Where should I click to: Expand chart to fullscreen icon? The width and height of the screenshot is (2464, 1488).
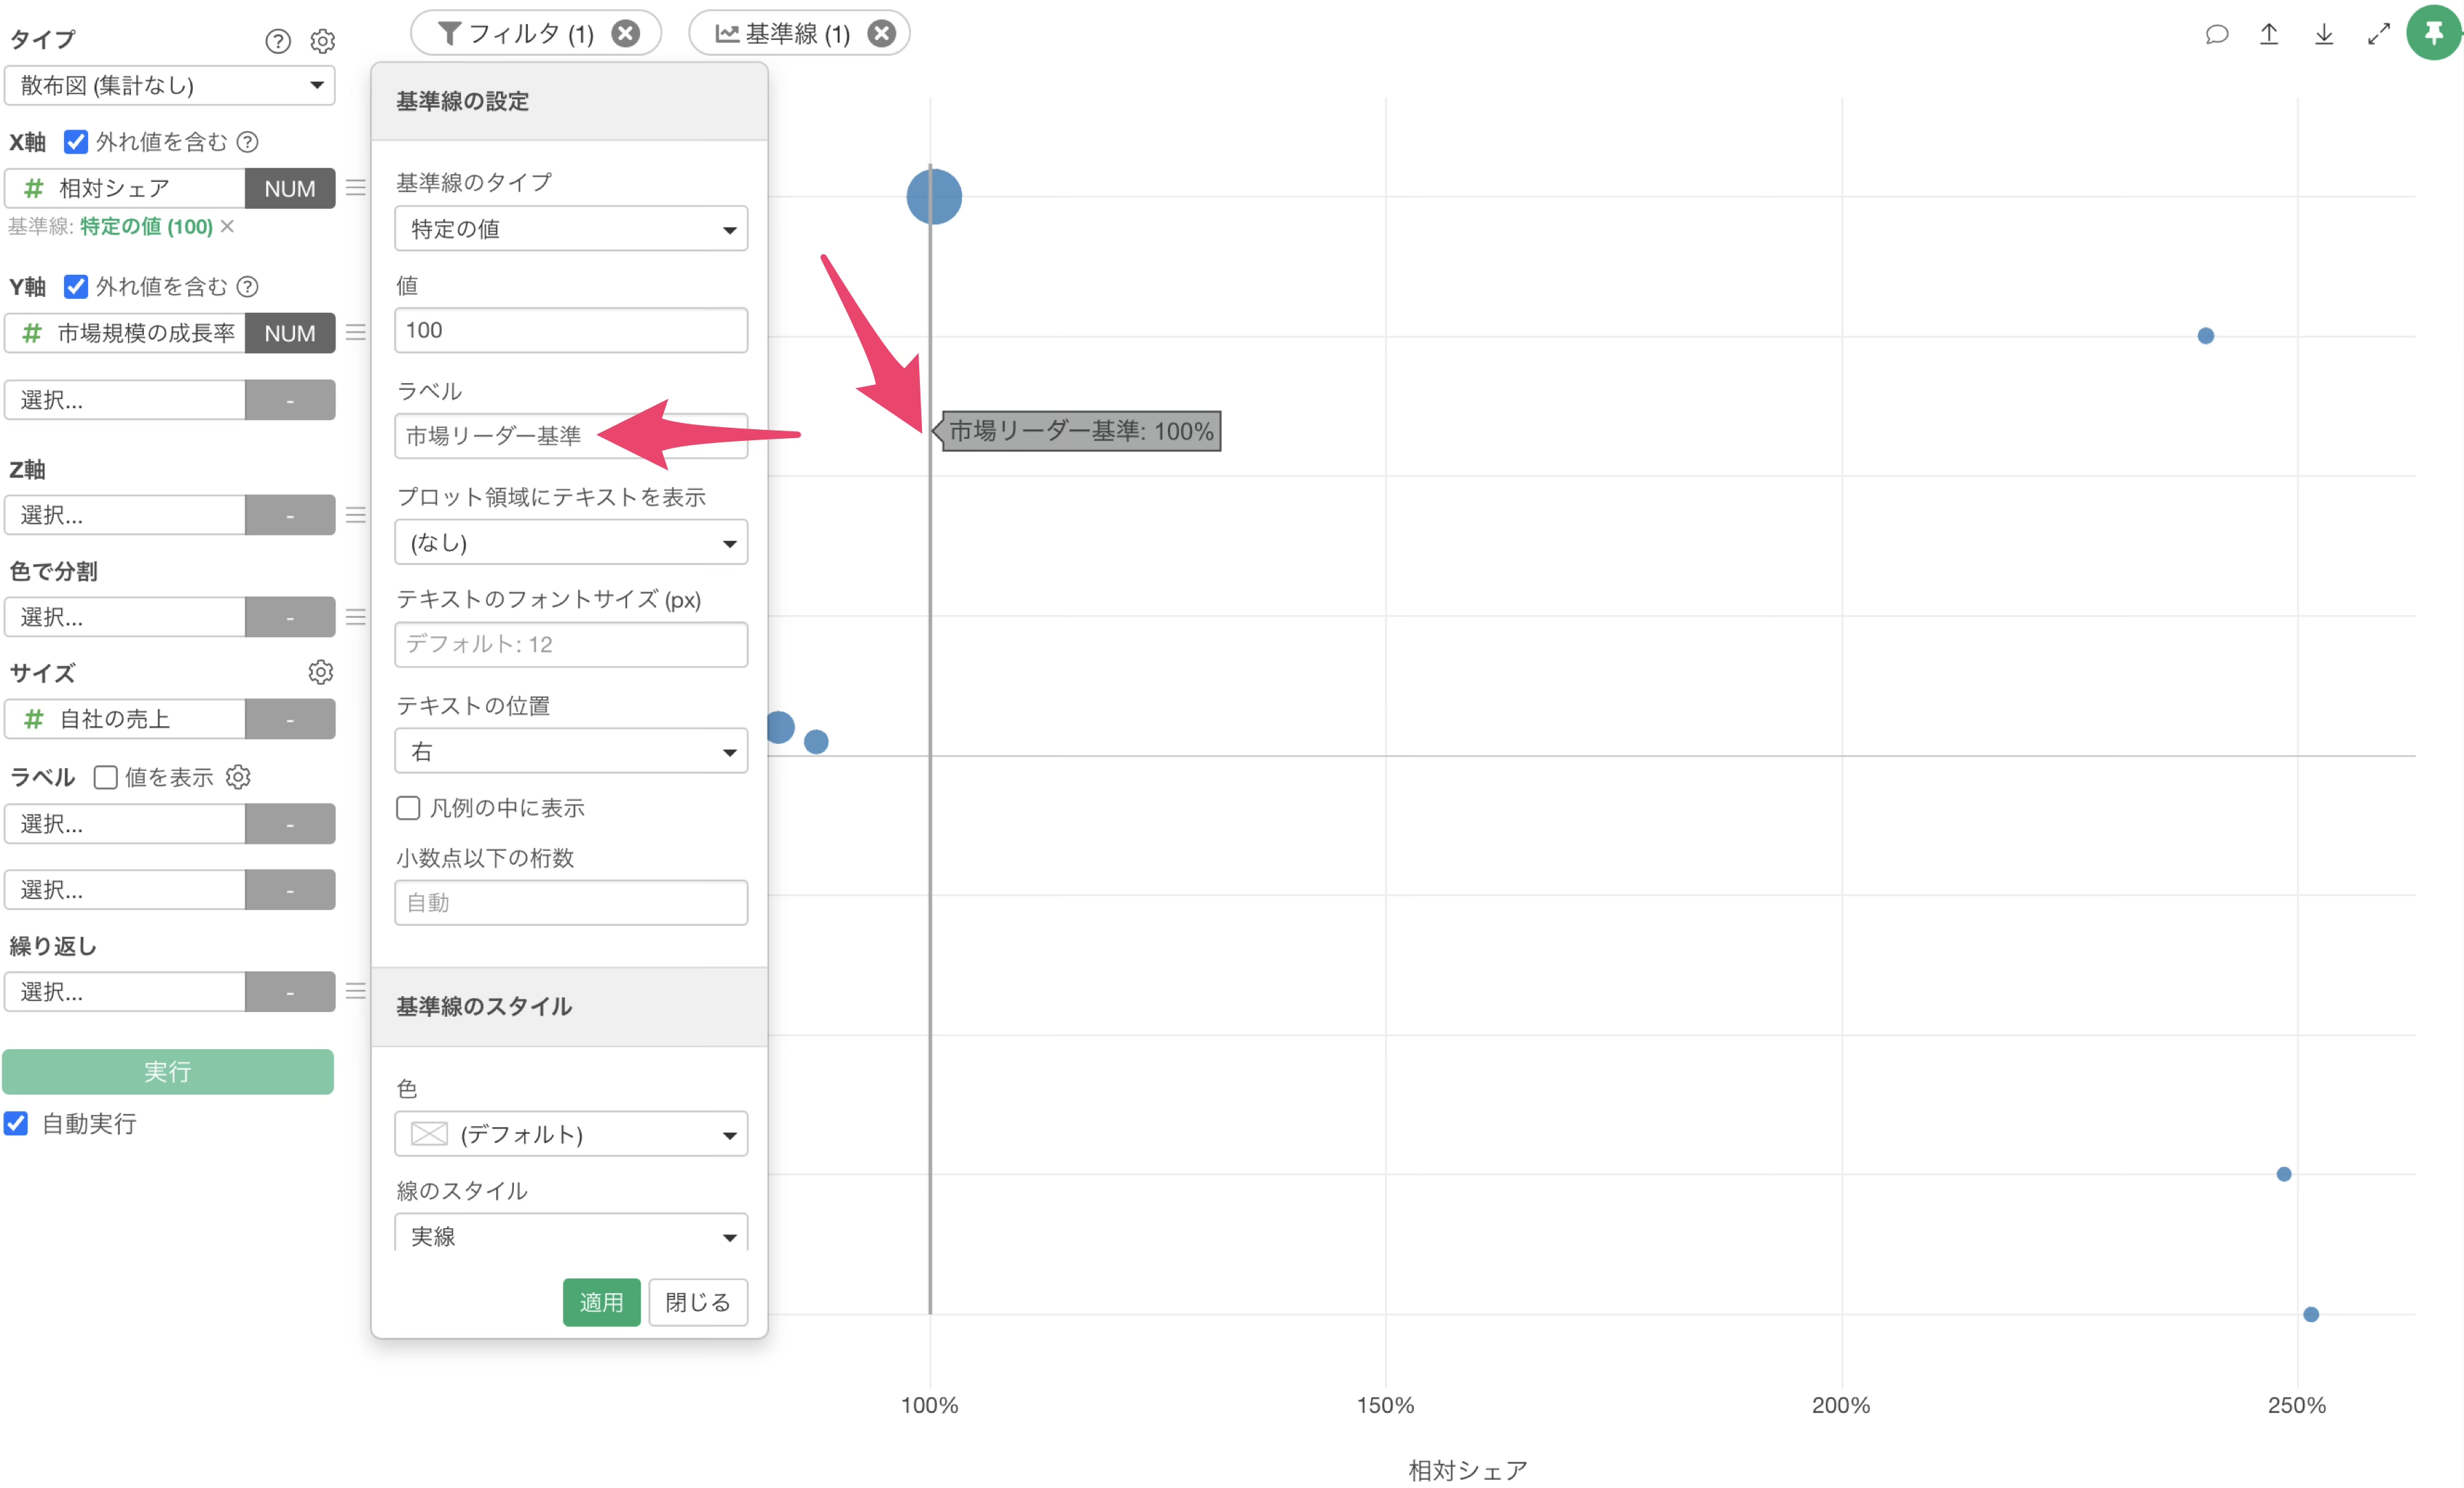(2378, 34)
